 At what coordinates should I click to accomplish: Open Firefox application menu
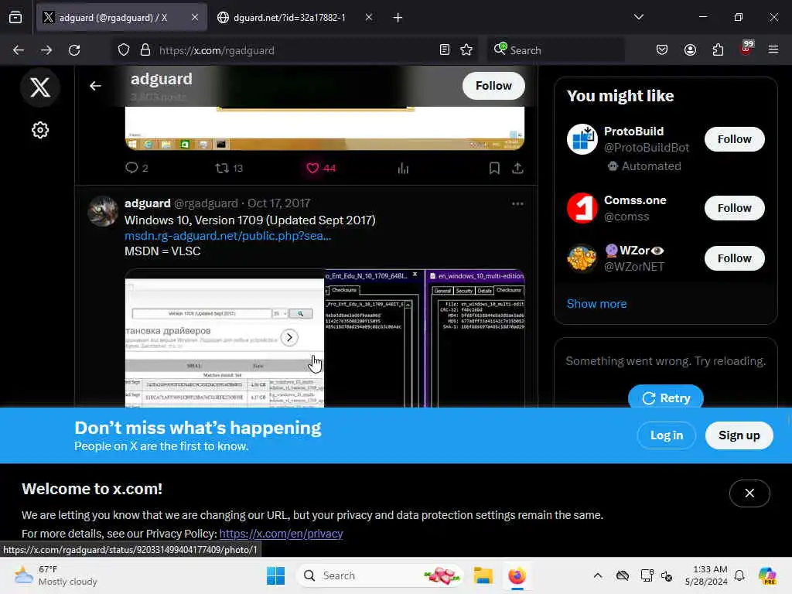click(x=773, y=50)
